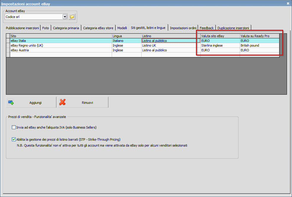Expand the Account eBay dropdown arrow
The image size is (292, 197).
pos(65,17)
